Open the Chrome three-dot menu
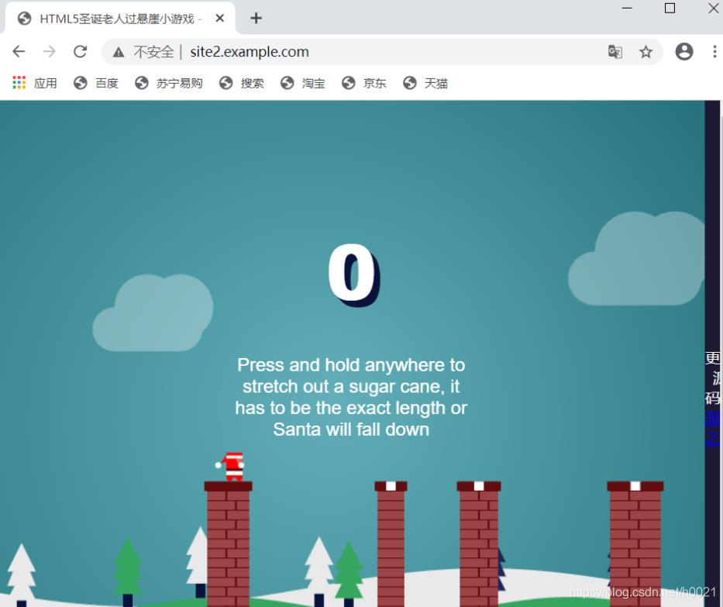 pyautogui.click(x=714, y=51)
